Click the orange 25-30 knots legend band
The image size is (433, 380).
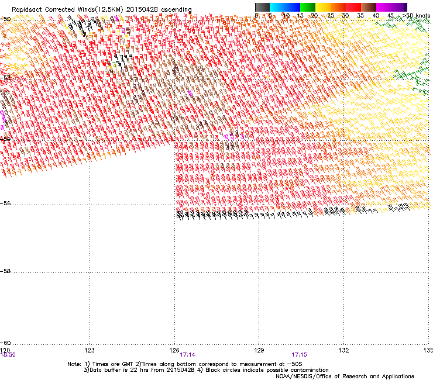click(338, 7)
